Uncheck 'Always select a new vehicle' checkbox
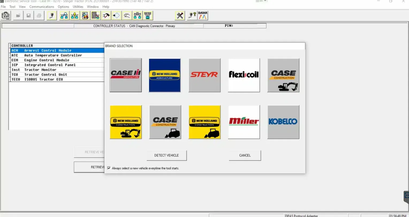The image size is (409, 217). click(109, 168)
